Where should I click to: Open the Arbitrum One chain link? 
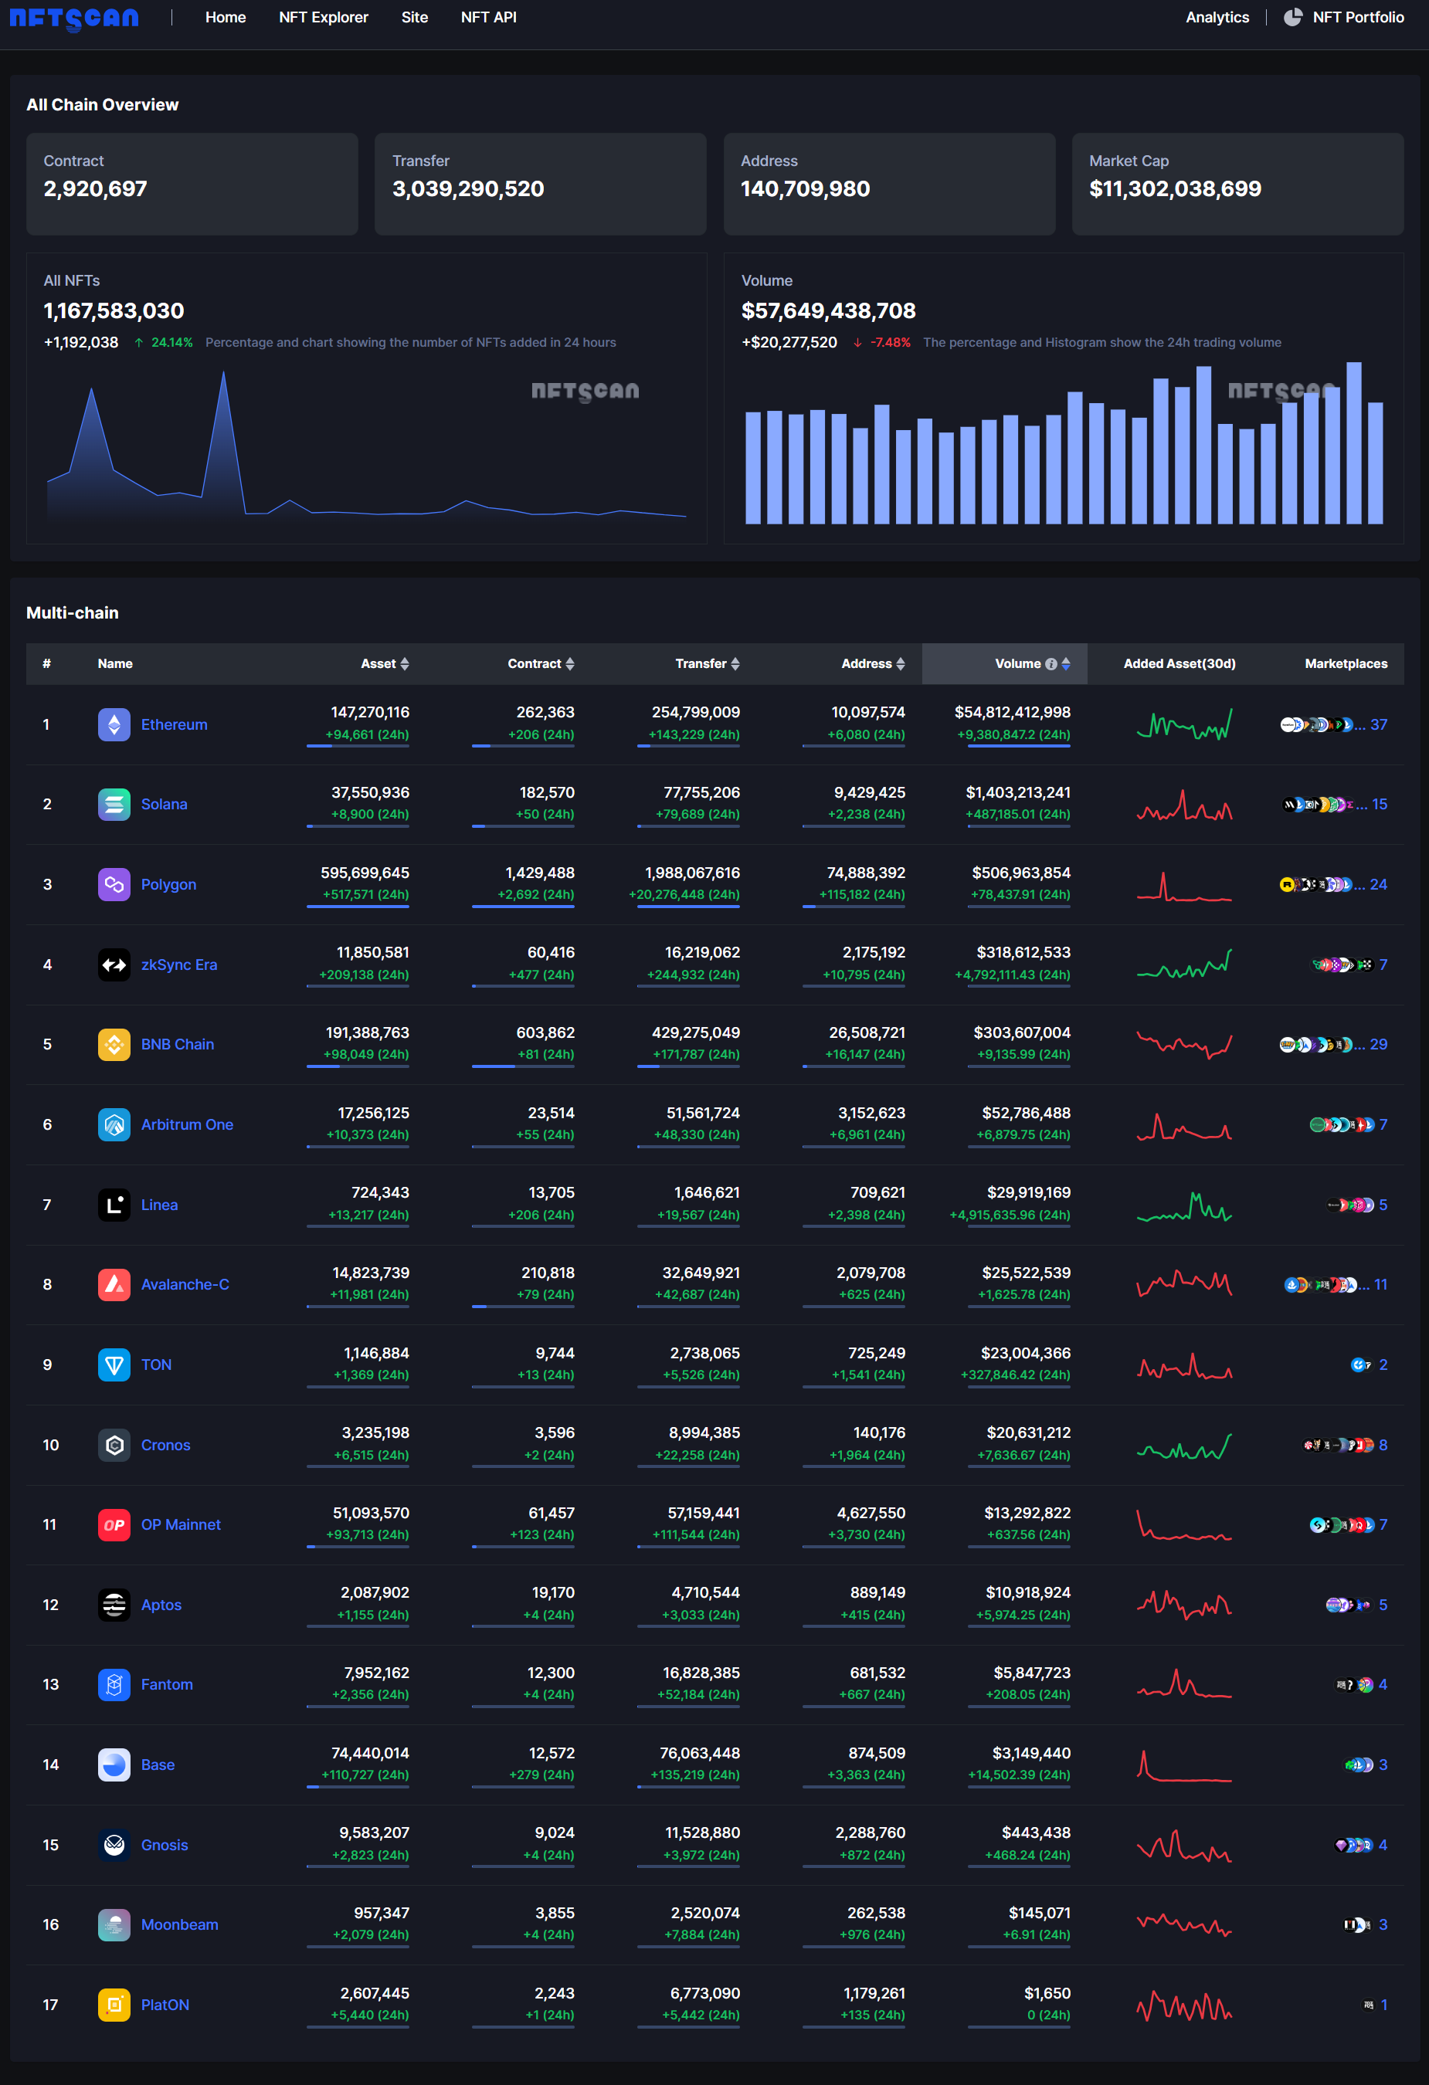click(187, 1124)
